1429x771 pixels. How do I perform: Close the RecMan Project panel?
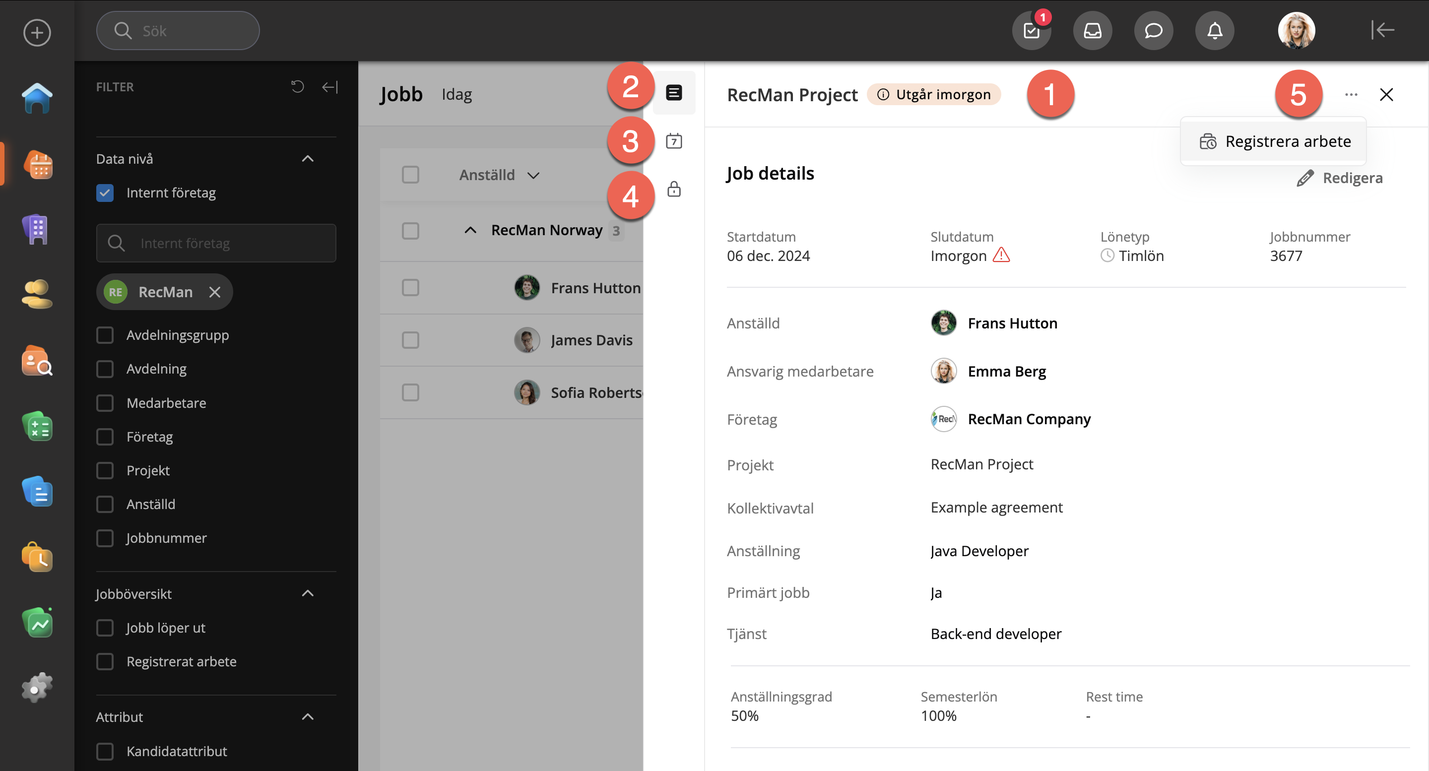pos(1386,95)
